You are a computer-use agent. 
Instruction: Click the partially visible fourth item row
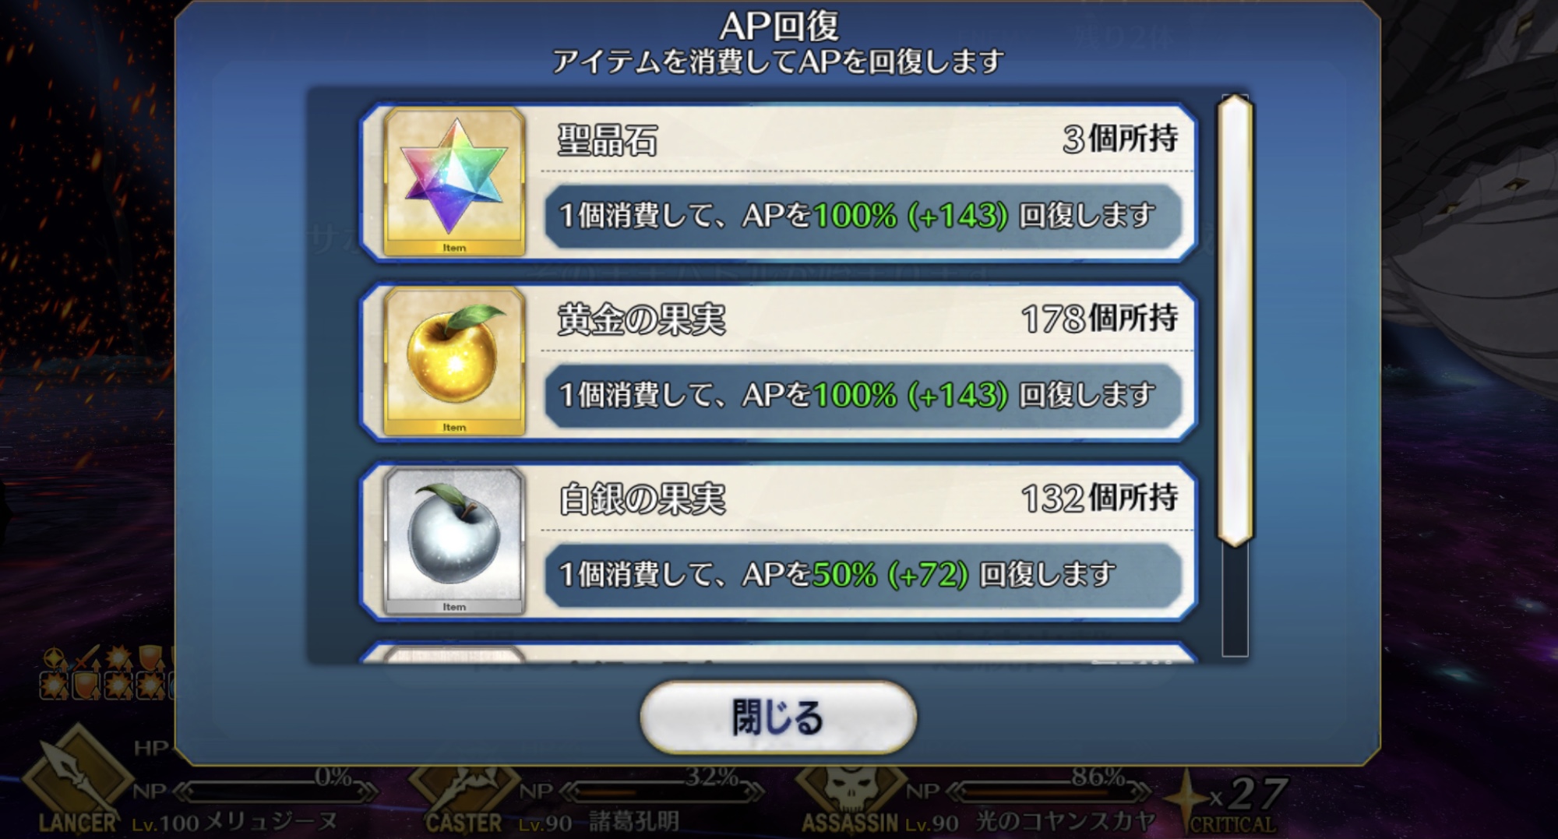(x=777, y=653)
